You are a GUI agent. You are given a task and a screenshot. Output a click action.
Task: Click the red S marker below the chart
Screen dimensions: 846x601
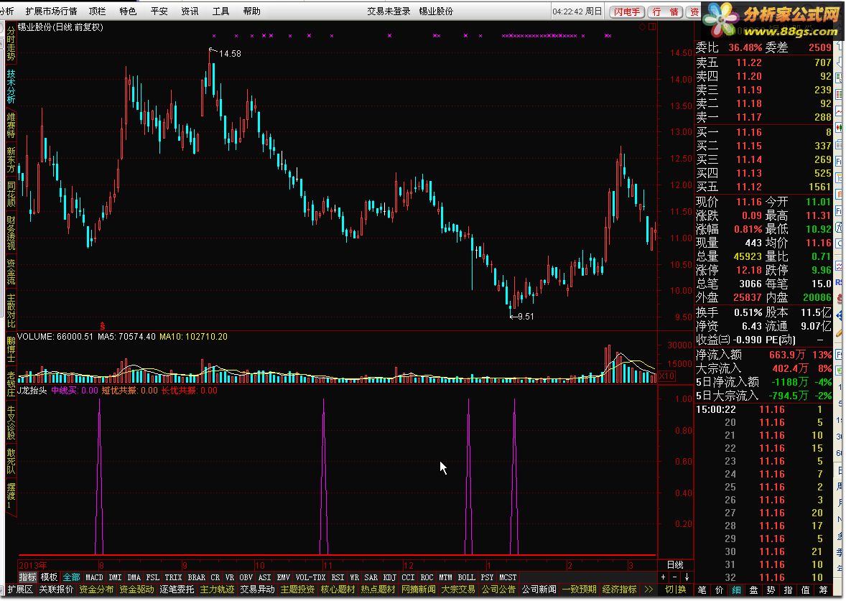click(x=102, y=327)
